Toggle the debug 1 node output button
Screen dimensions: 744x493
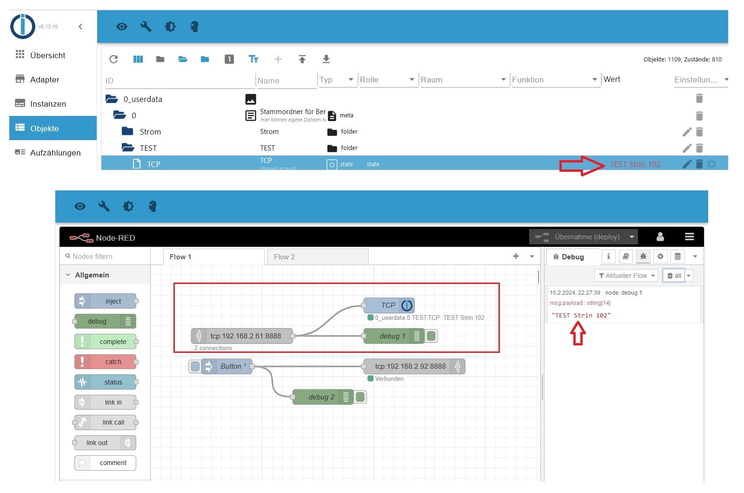click(432, 336)
